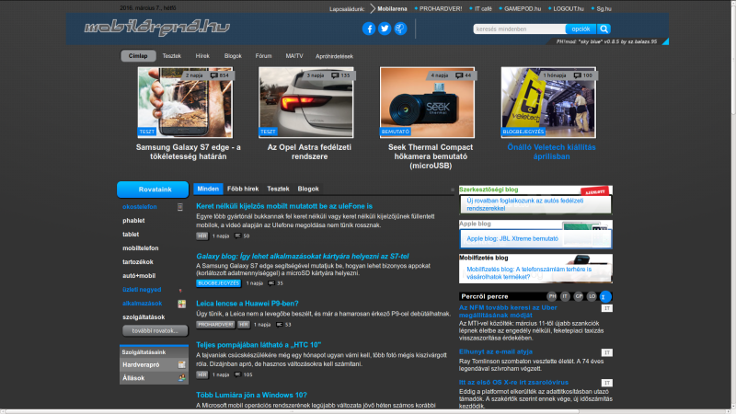
Task: Open the Facebook page icon
Action: coord(369,29)
